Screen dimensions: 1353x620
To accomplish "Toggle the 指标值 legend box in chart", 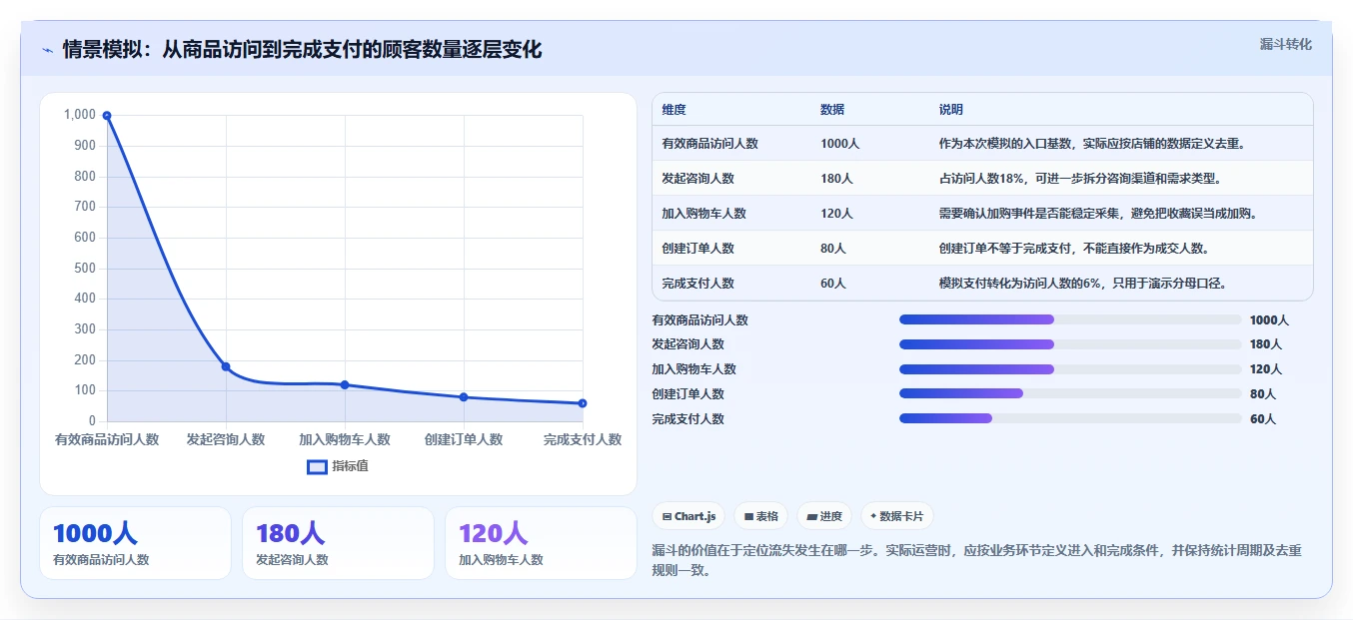I will tap(317, 466).
